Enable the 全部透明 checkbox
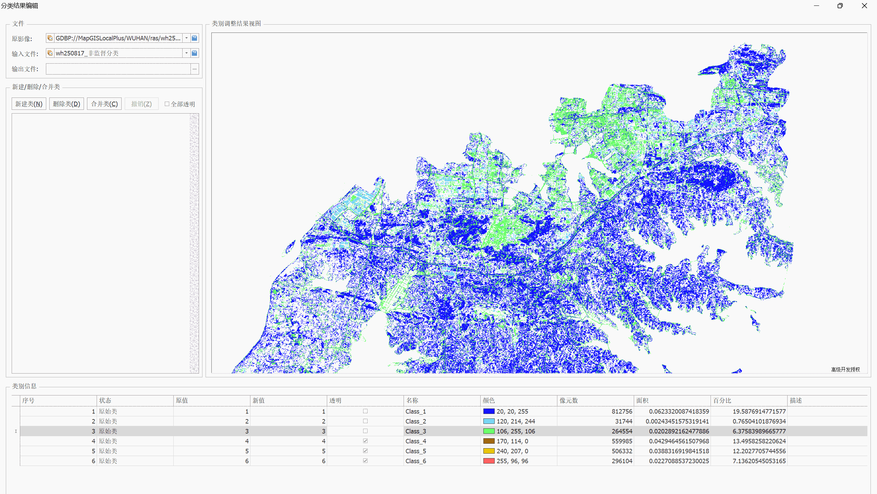This screenshot has width=877, height=494. [x=167, y=104]
